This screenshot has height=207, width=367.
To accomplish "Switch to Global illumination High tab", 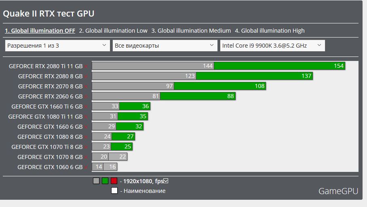I will (x=270, y=31).
